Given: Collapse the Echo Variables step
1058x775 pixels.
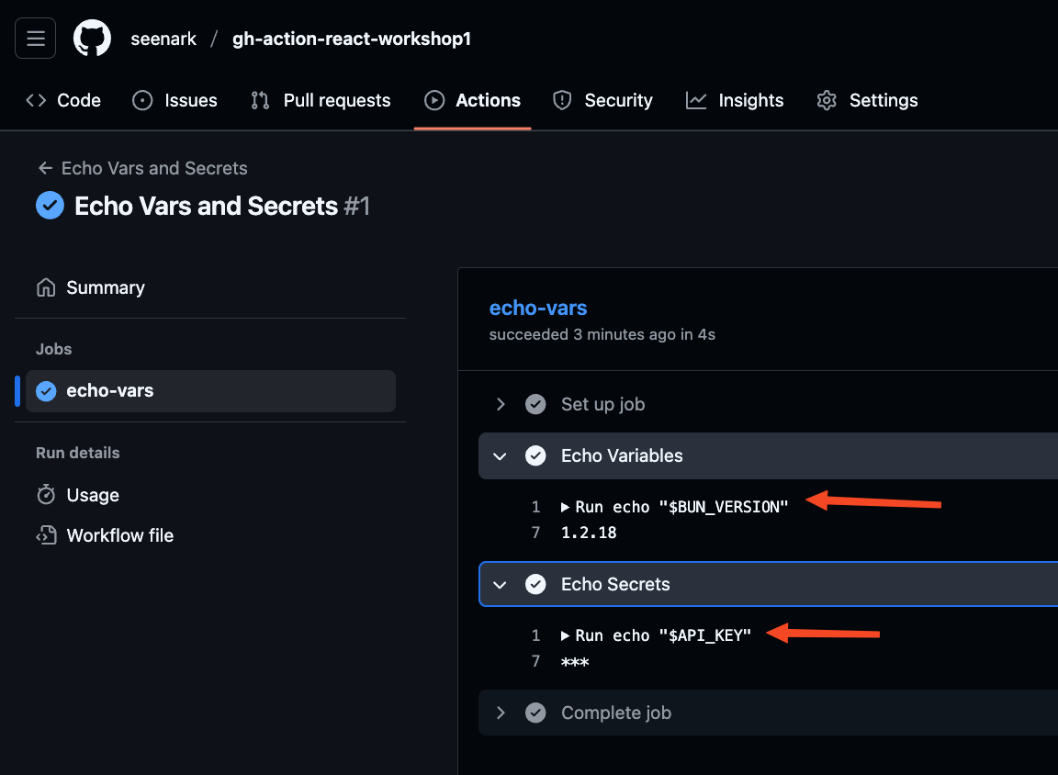Looking at the screenshot, I should 501,455.
